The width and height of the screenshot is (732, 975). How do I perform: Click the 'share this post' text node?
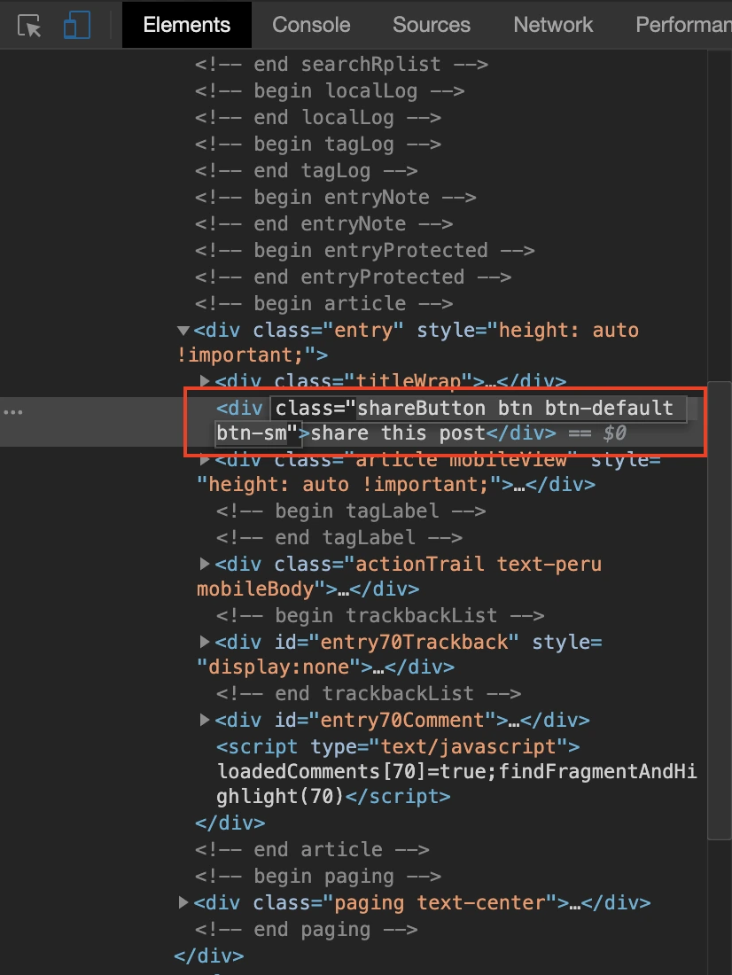point(397,433)
